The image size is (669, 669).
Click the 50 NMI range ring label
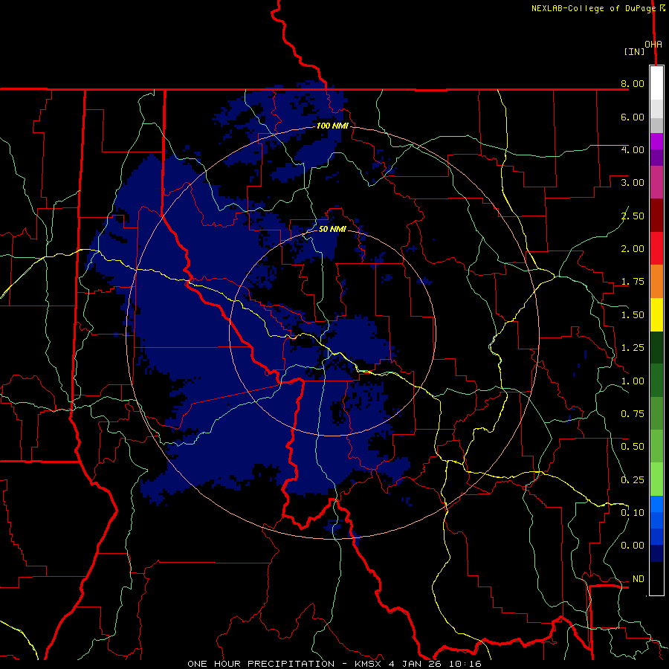tap(332, 229)
